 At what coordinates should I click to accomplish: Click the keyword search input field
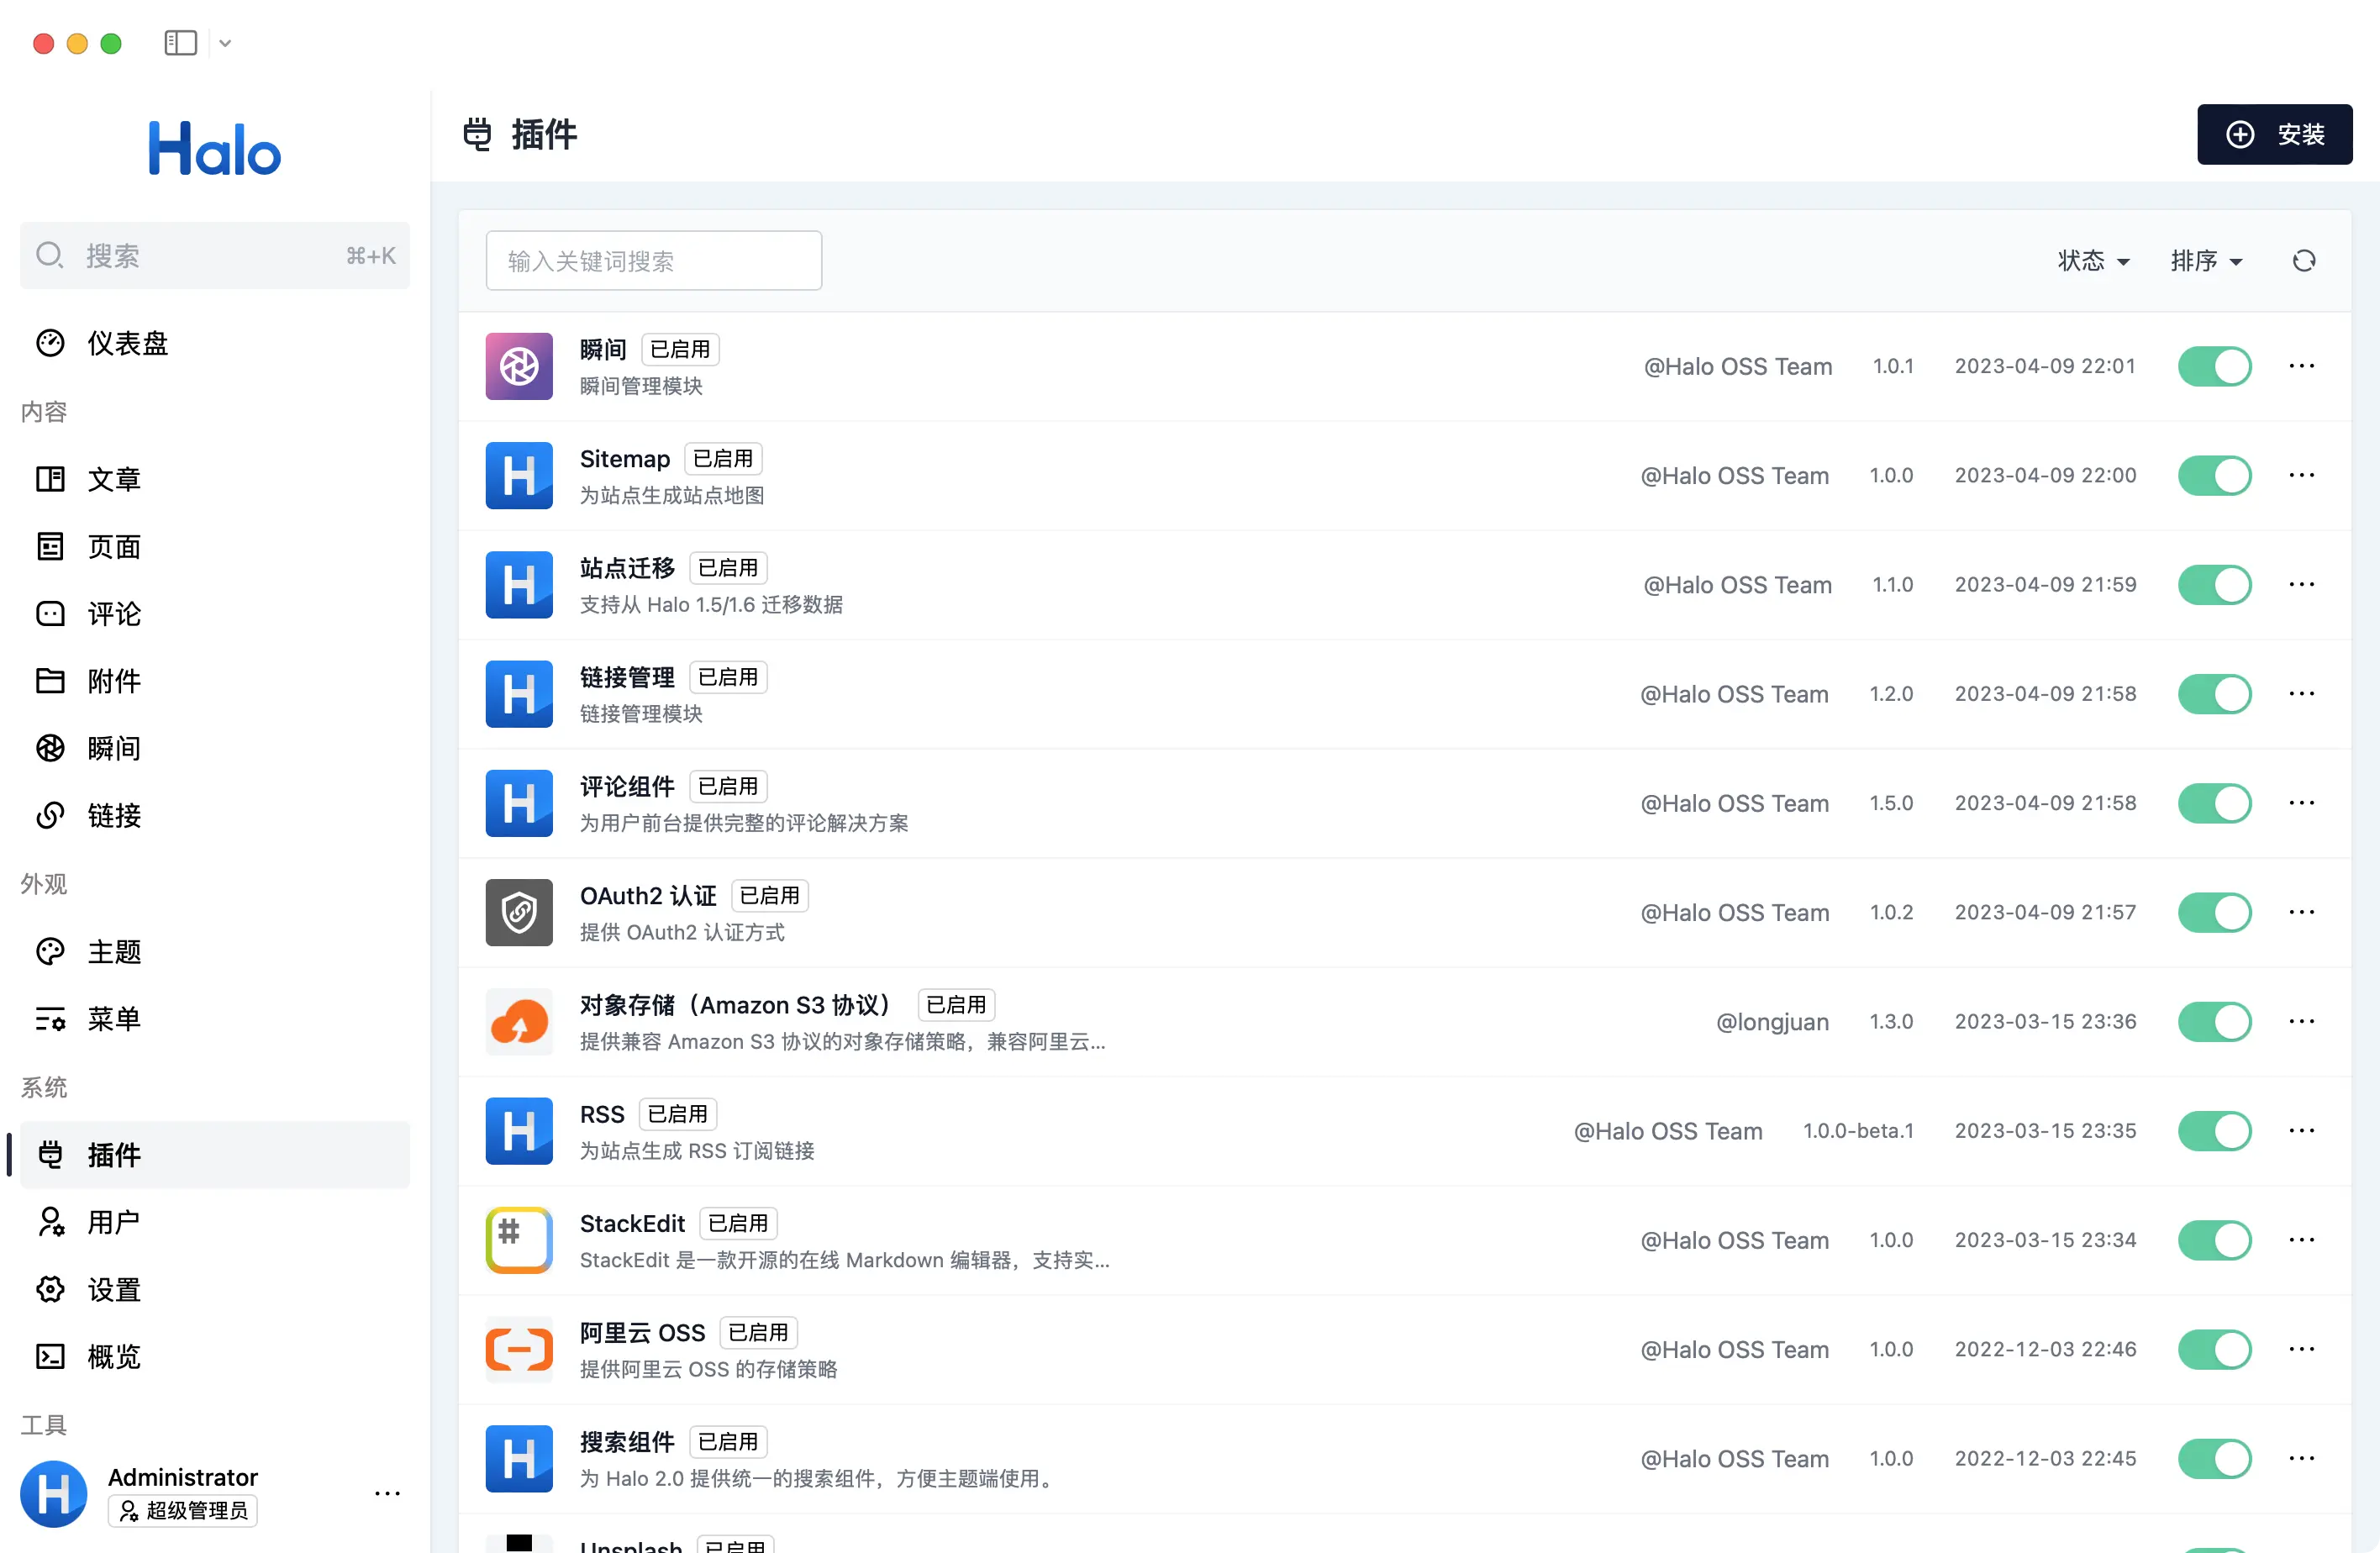(x=653, y=260)
